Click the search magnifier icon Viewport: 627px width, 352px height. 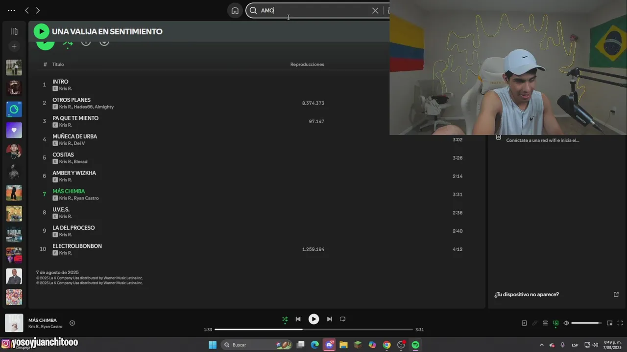253,10
